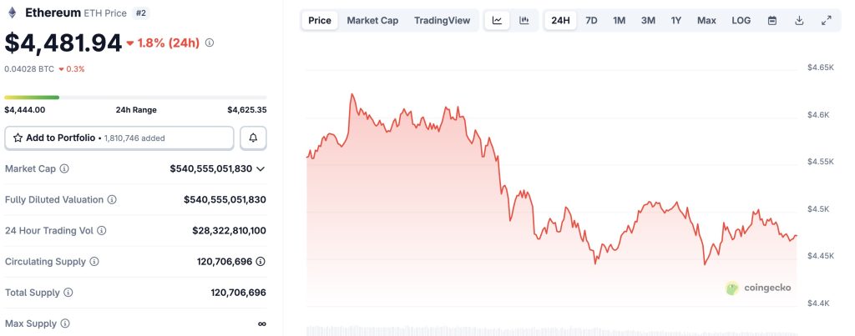Expand the Market Cap value chevron
The width and height of the screenshot is (855, 336).
tap(261, 168)
